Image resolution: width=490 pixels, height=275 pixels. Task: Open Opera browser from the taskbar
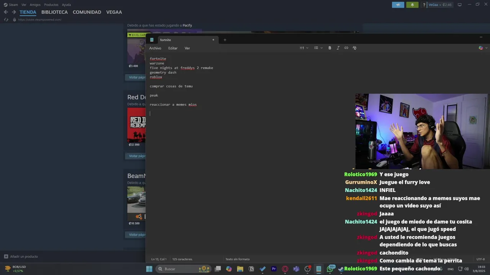coord(285,269)
